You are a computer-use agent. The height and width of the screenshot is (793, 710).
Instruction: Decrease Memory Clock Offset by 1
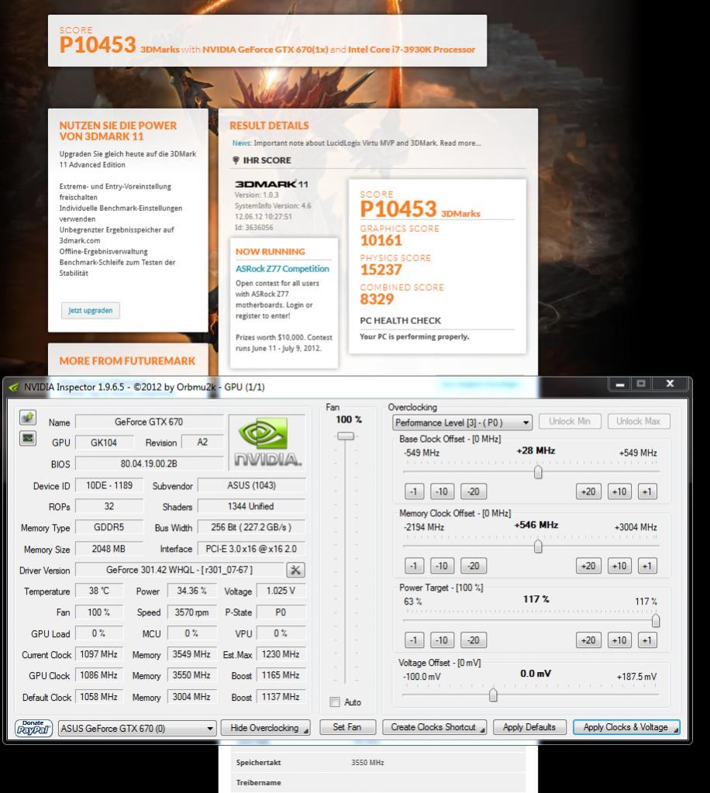pos(414,566)
